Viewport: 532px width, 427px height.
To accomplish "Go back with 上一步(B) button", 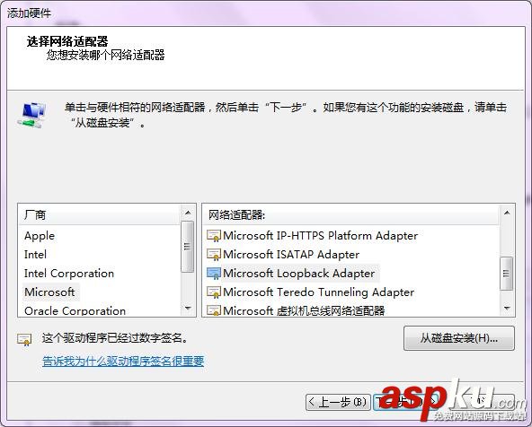I will click(338, 402).
